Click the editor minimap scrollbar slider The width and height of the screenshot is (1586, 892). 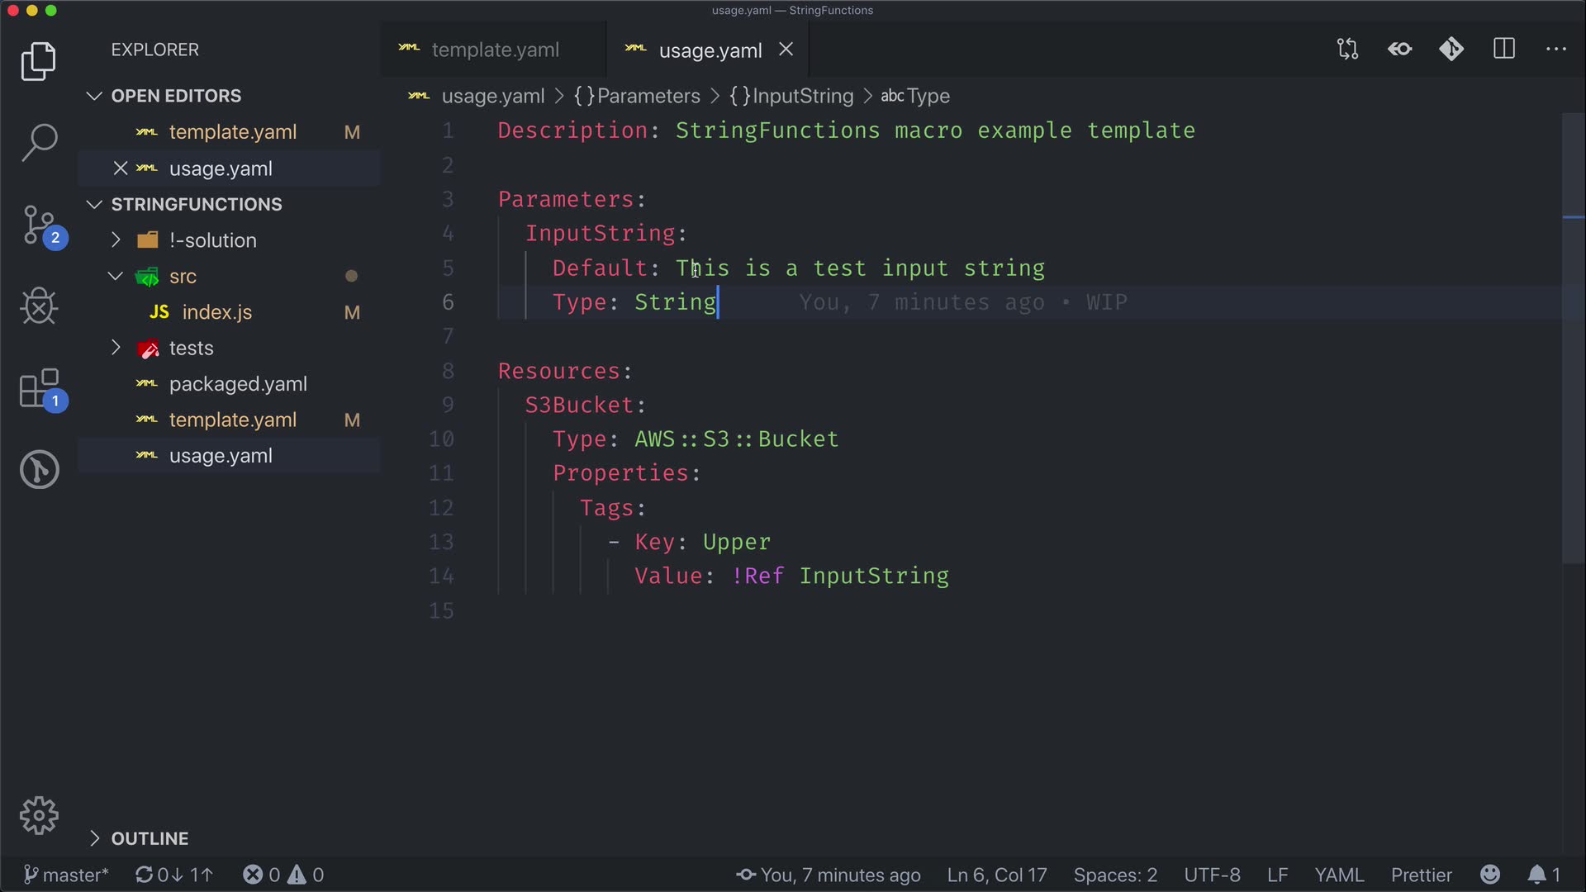1573,339
